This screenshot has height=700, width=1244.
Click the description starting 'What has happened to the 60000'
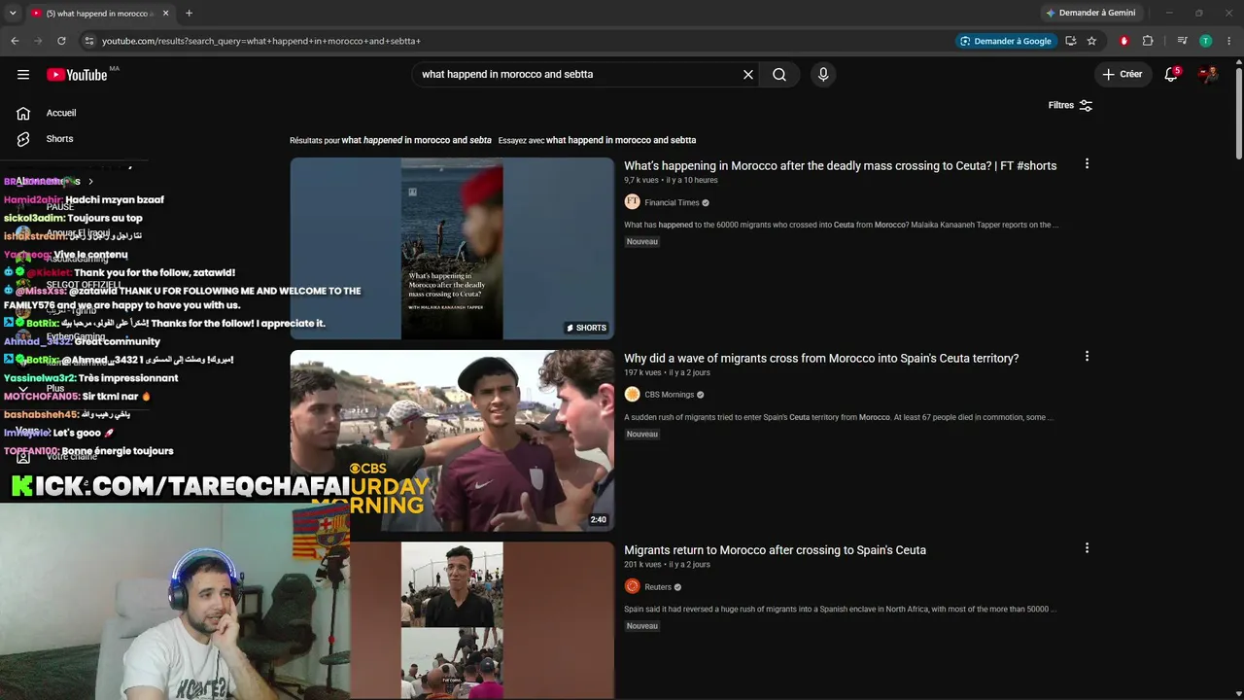842,226
